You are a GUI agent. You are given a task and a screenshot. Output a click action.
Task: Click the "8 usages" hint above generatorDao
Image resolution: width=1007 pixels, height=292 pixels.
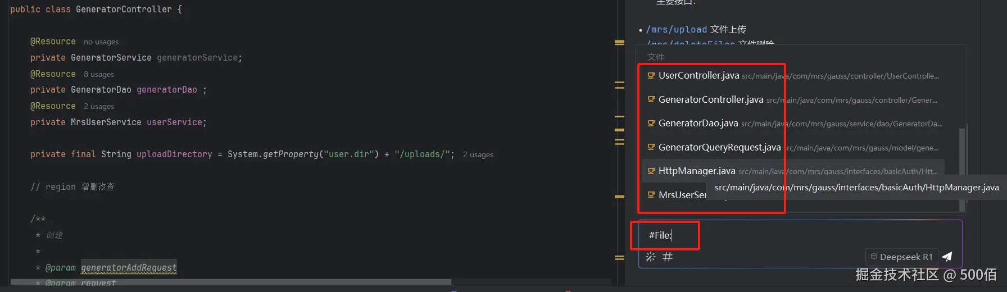[x=99, y=74]
